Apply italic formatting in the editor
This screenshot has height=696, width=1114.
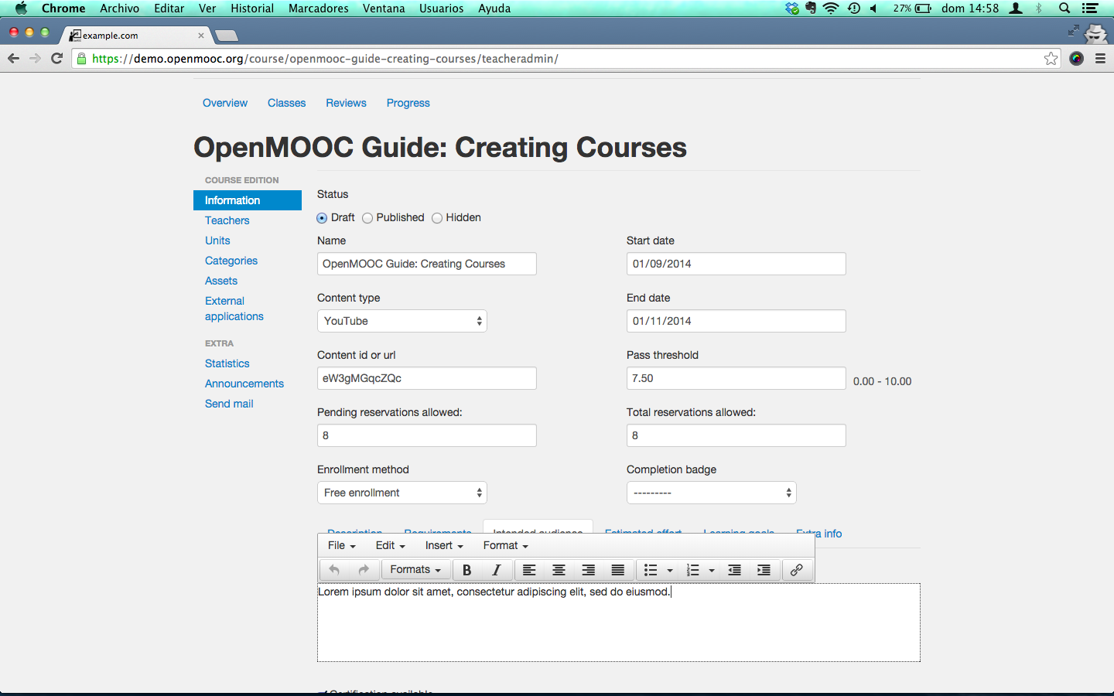[496, 570]
